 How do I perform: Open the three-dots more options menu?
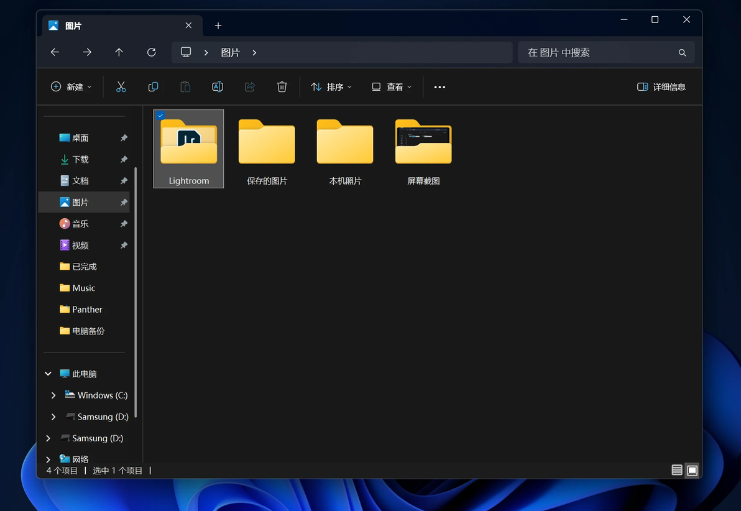440,87
